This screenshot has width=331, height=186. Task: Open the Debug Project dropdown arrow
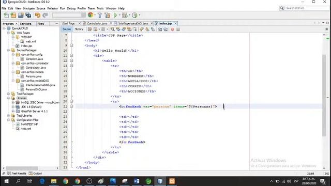[129, 15]
